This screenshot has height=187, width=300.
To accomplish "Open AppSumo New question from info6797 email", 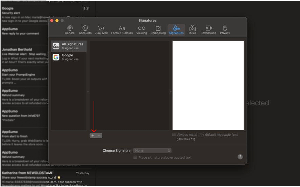I will 25,117.
